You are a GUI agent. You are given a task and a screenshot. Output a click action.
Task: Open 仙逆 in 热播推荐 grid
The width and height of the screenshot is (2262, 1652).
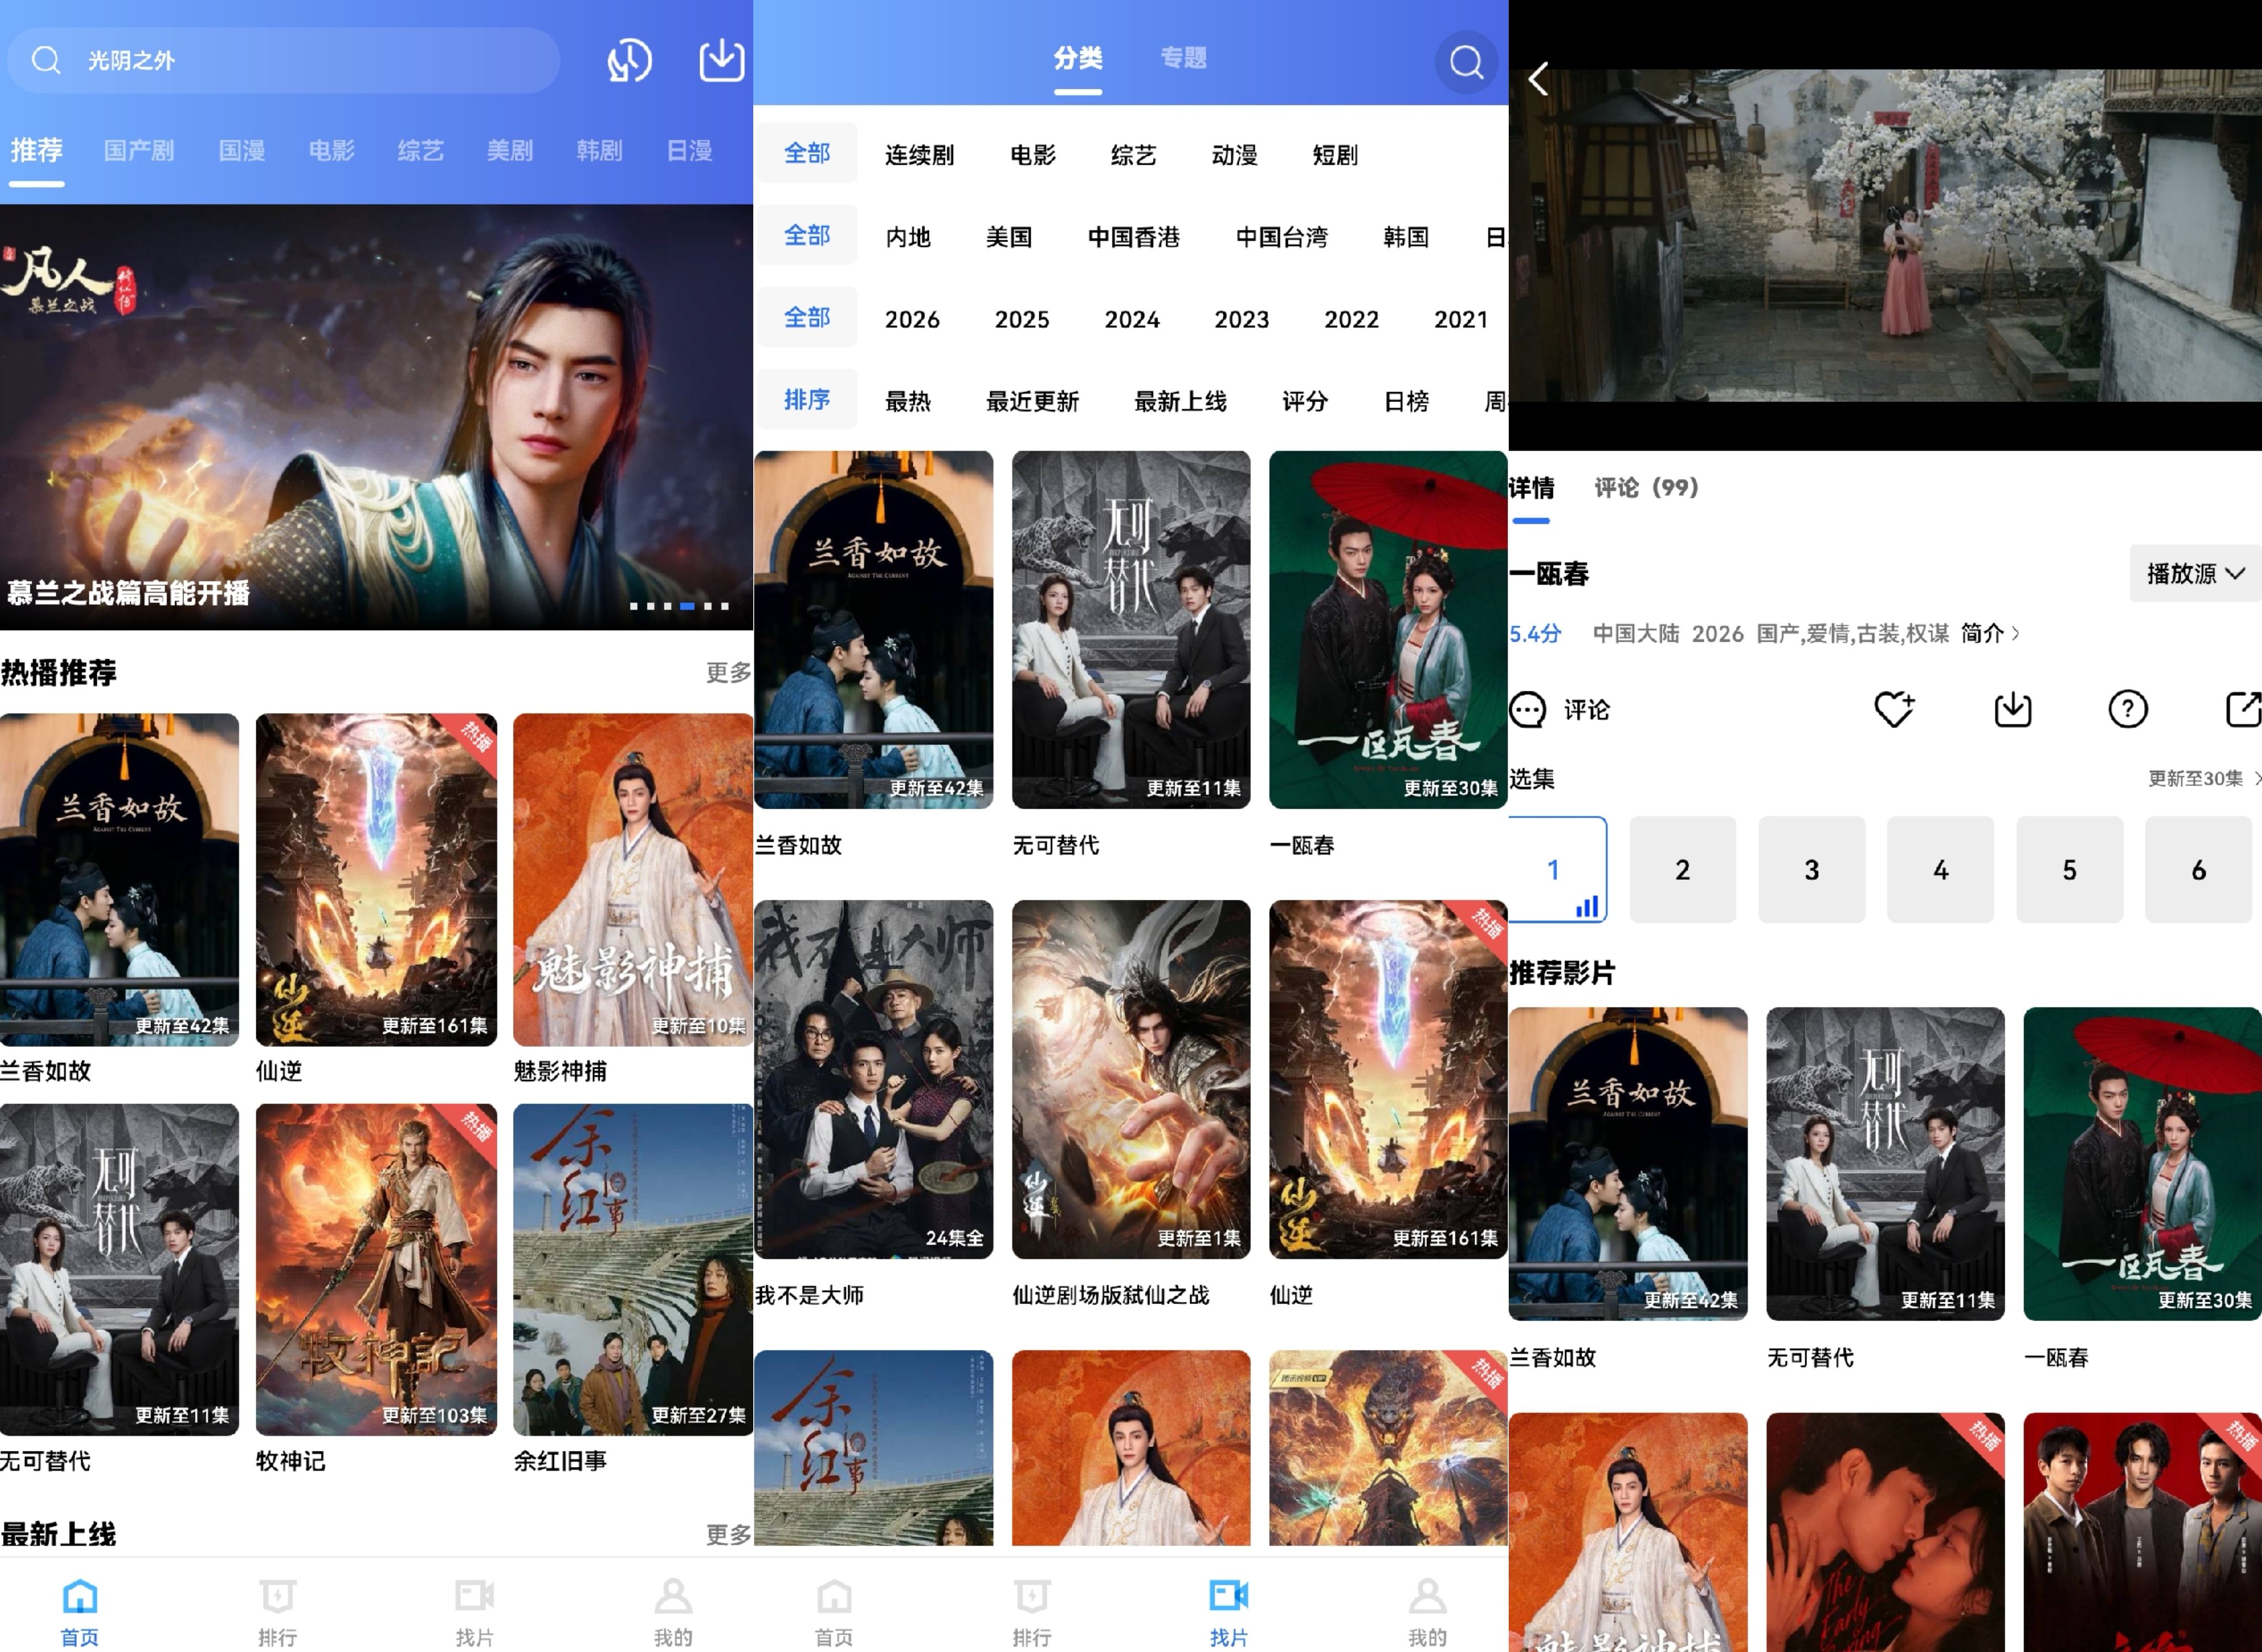(x=376, y=880)
